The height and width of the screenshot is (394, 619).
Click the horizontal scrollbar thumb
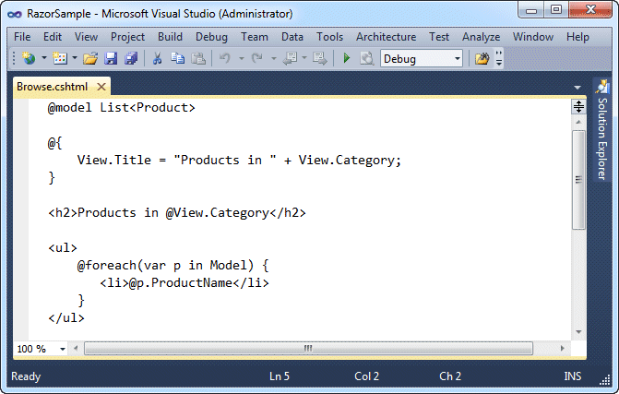coord(308,349)
